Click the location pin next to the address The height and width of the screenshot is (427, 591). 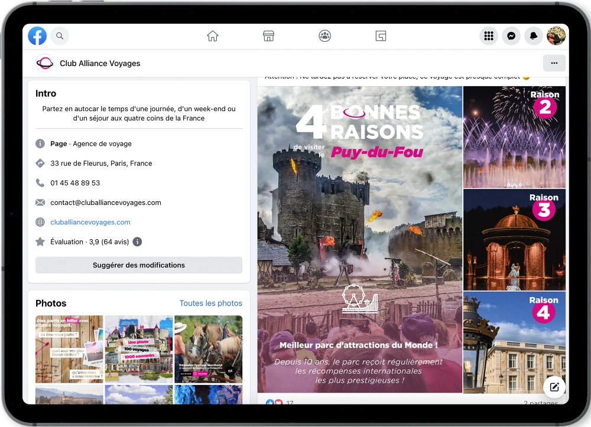40,163
